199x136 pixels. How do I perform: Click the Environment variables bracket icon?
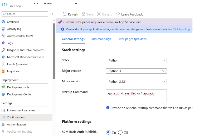tap(3, 110)
